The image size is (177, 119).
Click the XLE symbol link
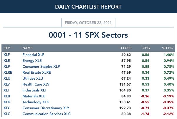[x=6, y=61]
